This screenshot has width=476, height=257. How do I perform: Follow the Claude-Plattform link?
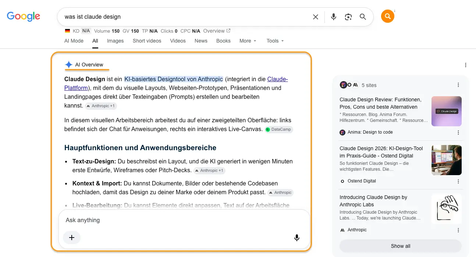click(277, 79)
